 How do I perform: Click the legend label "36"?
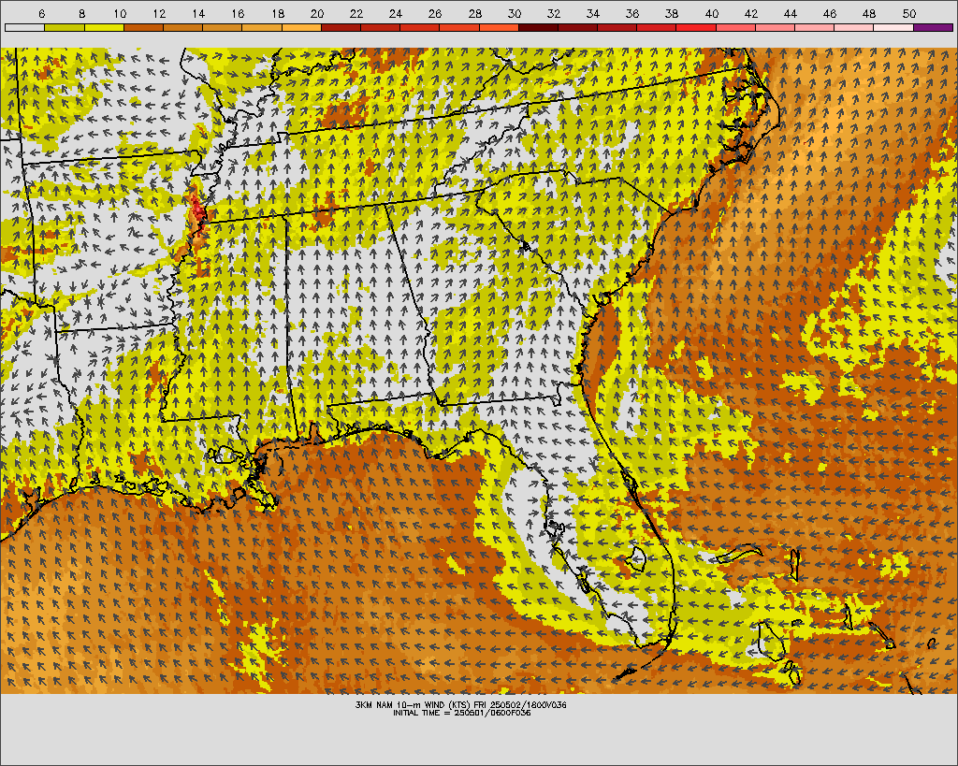coord(633,14)
